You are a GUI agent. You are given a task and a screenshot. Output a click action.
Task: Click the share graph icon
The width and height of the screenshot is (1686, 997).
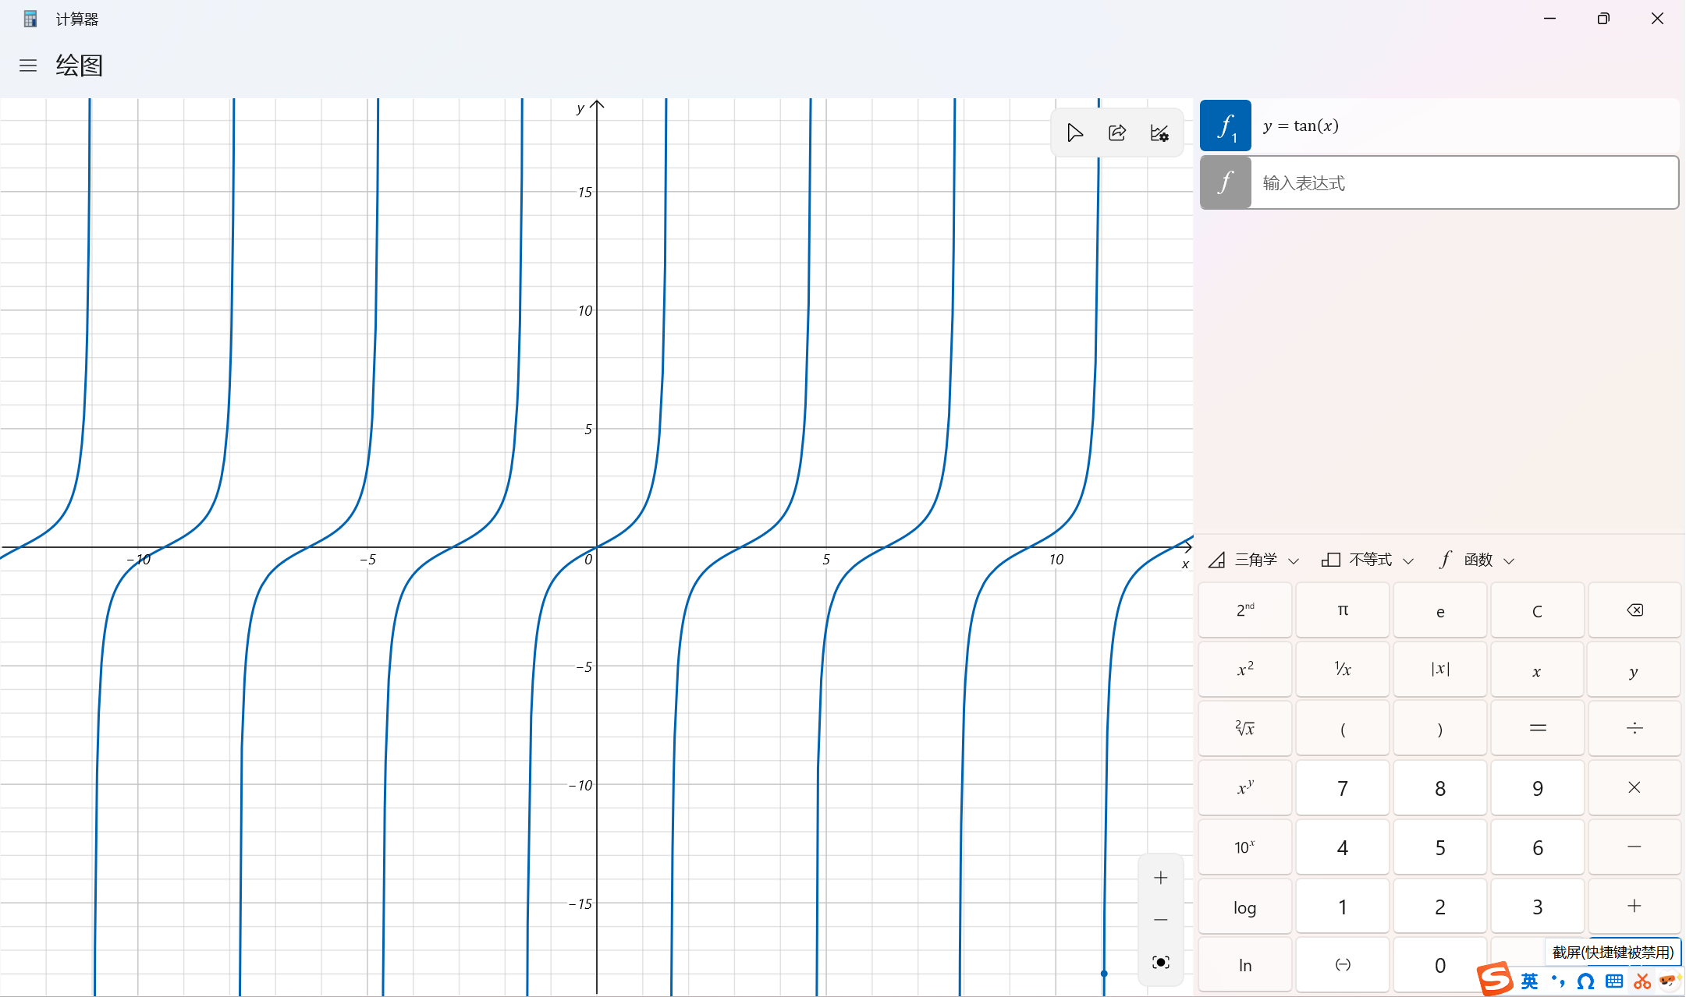click(1117, 133)
